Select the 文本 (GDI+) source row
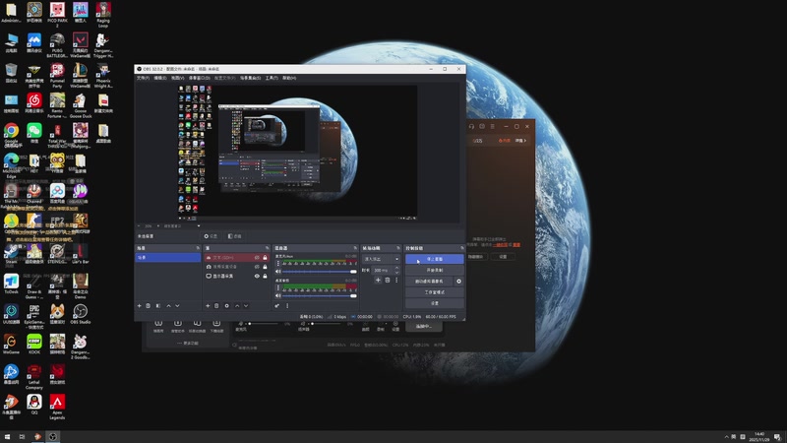 [236, 258]
